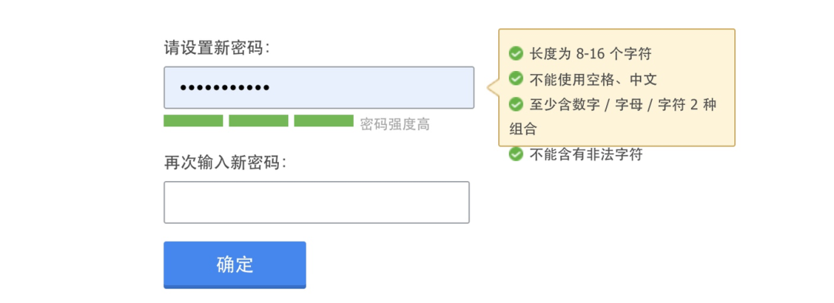Submit with the blue 确定 button

coord(235,264)
